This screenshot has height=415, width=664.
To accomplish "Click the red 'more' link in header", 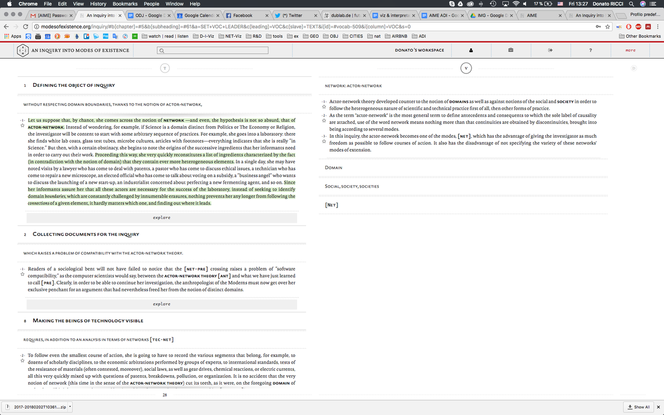I will pyautogui.click(x=630, y=50).
